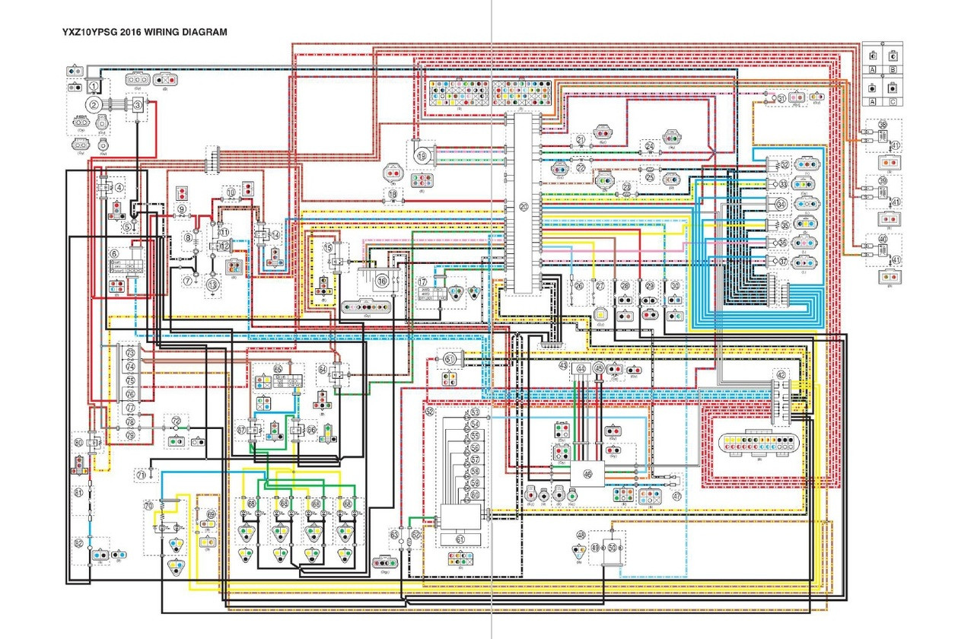Click component label 81

[x=78, y=492]
